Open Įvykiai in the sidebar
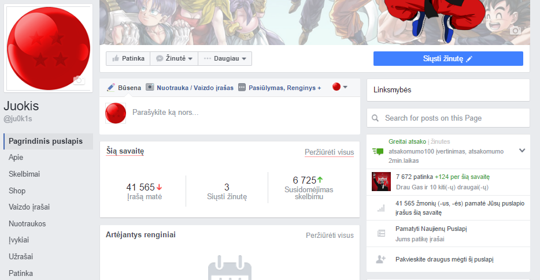This screenshot has height=280, width=540. pyautogui.click(x=19, y=240)
